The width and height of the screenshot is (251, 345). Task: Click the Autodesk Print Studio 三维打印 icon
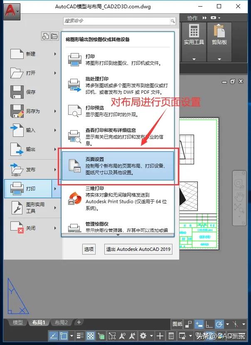pos(74,198)
